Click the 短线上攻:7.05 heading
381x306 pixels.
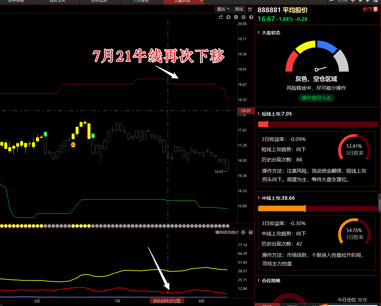coord(277,114)
